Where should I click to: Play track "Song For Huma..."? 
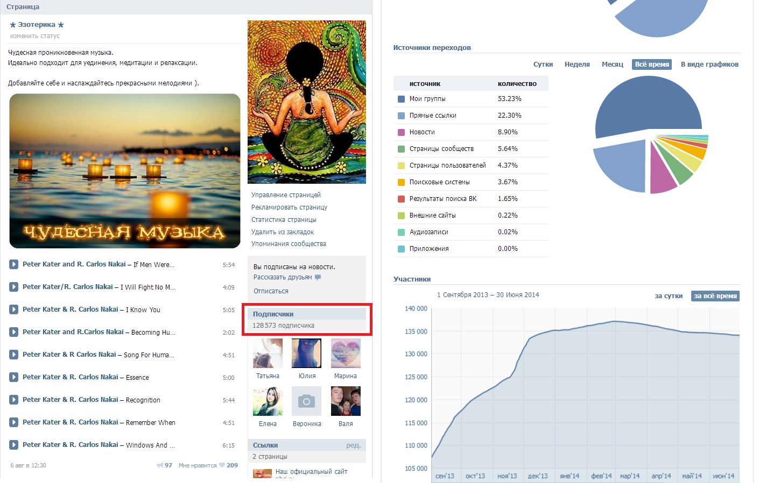pos(14,355)
